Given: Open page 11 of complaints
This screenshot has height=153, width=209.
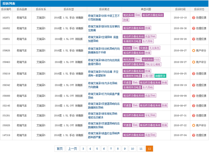Looking at the screenshot, I should click(141, 149).
